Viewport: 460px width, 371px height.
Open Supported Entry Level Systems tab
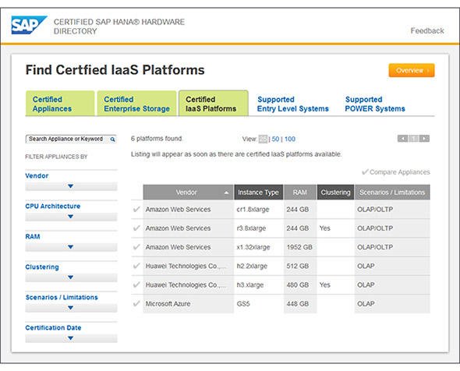click(293, 104)
